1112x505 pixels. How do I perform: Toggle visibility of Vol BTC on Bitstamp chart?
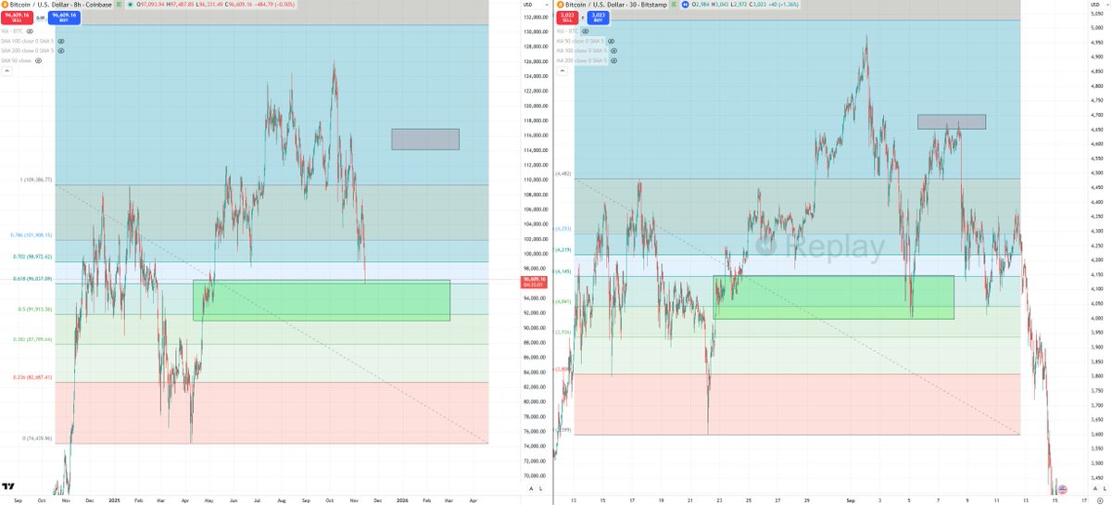coord(585,32)
